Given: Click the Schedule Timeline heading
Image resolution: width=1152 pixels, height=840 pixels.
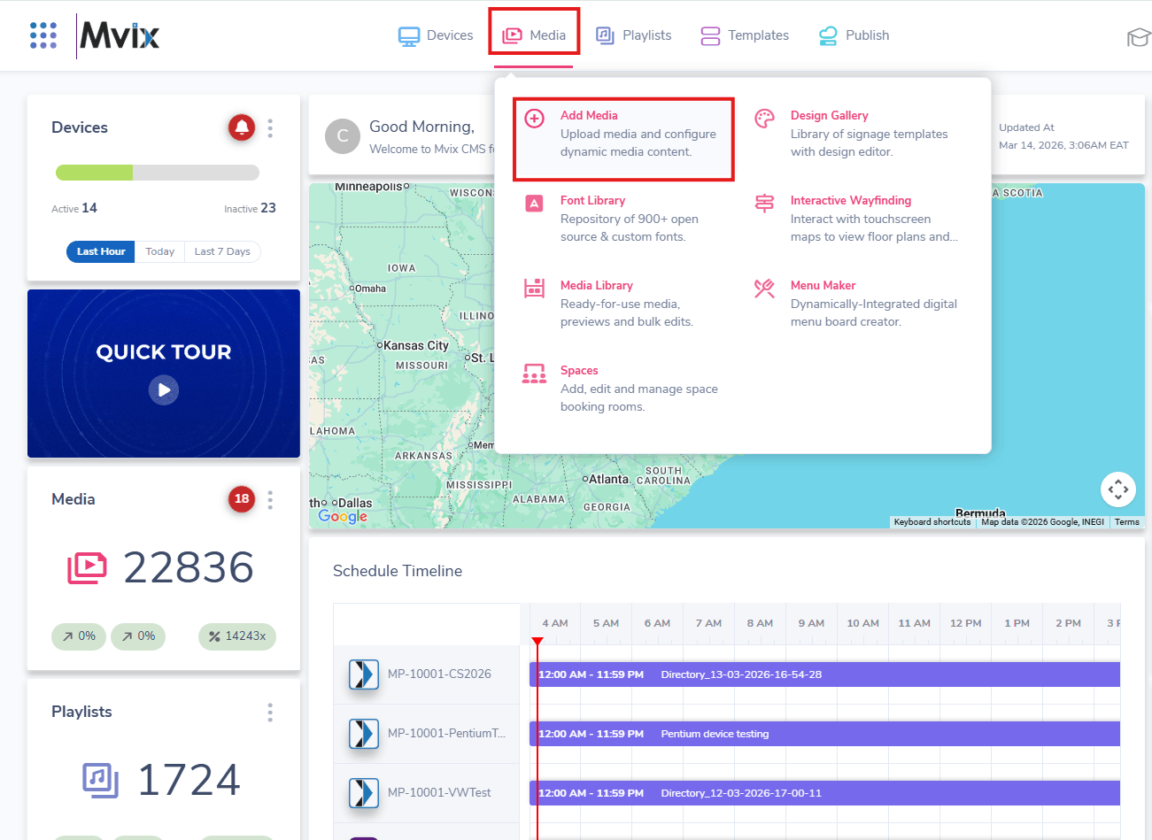Looking at the screenshot, I should coord(398,571).
